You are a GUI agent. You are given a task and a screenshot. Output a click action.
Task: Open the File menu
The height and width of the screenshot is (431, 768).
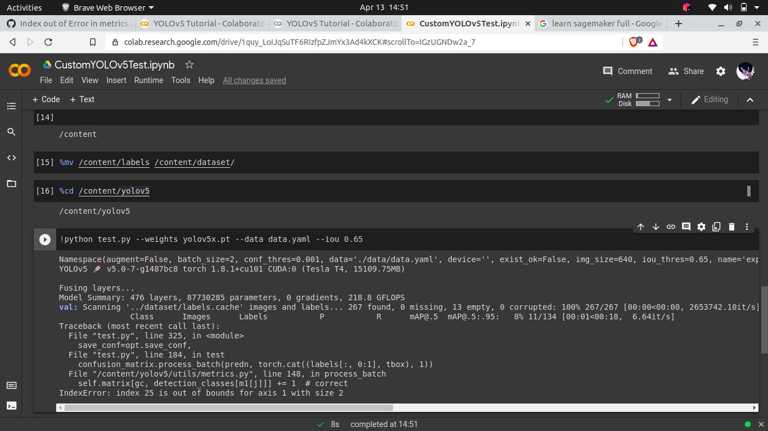coord(46,80)
